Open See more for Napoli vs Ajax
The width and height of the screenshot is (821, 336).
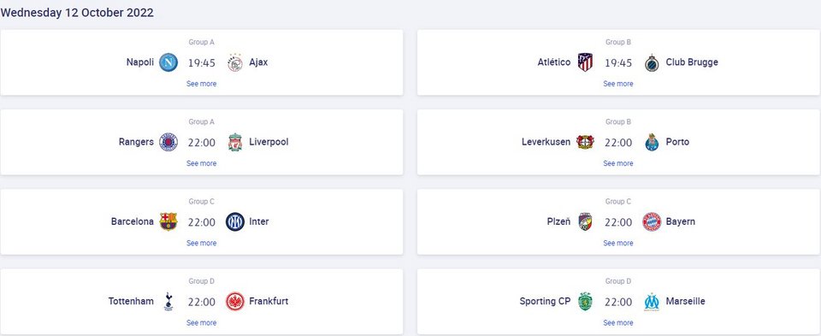pyautogui.click(x=202, y=84)
